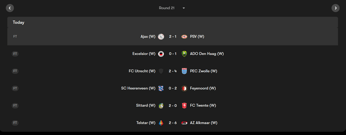Click the FC Twente red crest
This screenshot has height=135, width=346.
184,106
